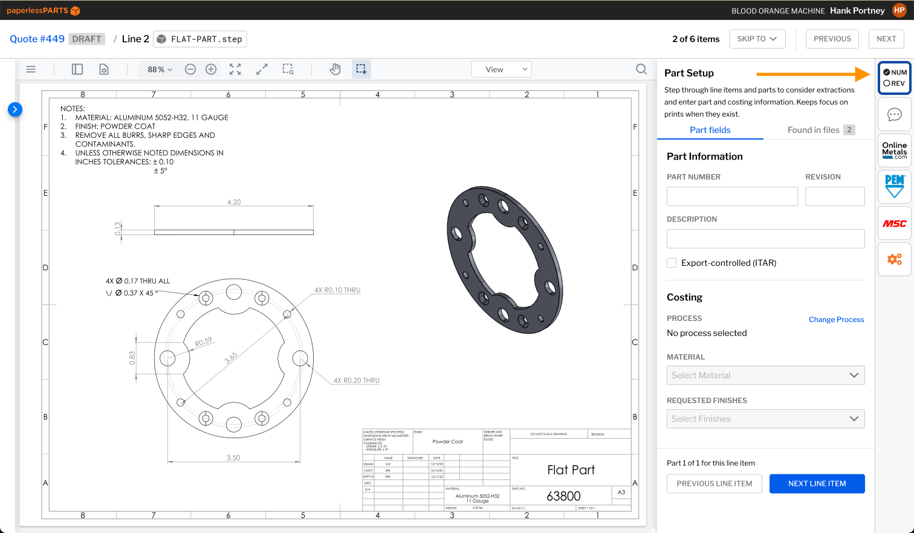Check the Export-controlled (ITAR) checkbox

(x=672, y=263)
